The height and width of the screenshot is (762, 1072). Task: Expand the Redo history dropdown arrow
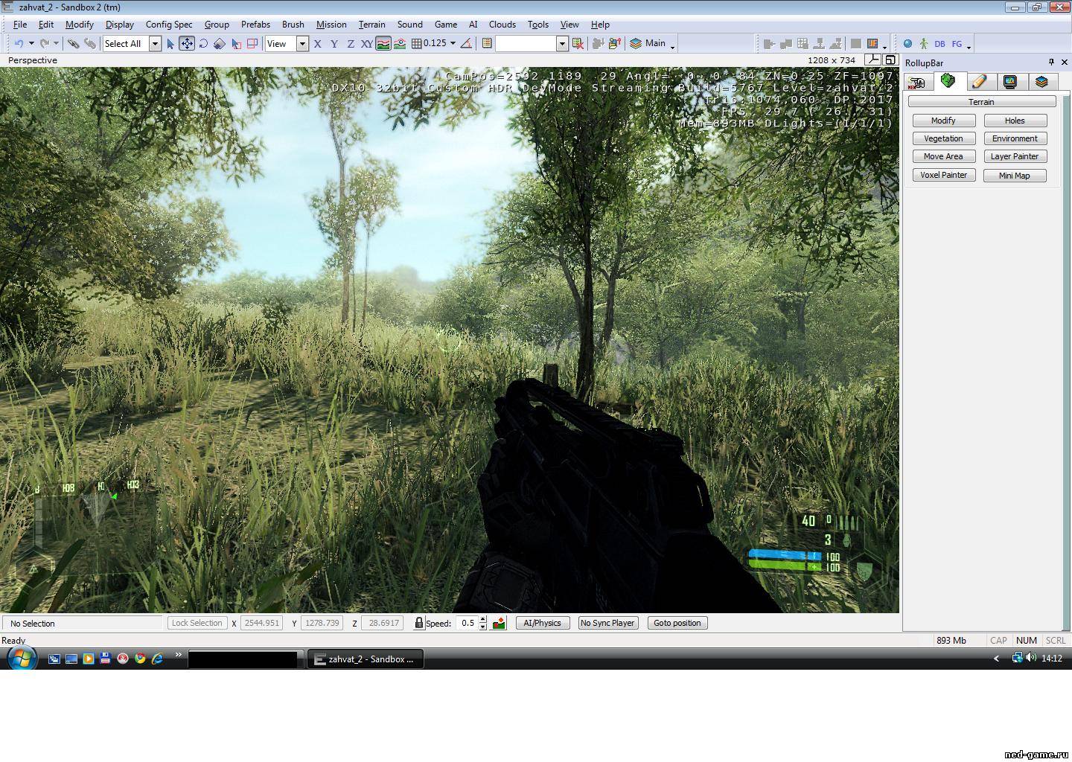tap(56, 44)
